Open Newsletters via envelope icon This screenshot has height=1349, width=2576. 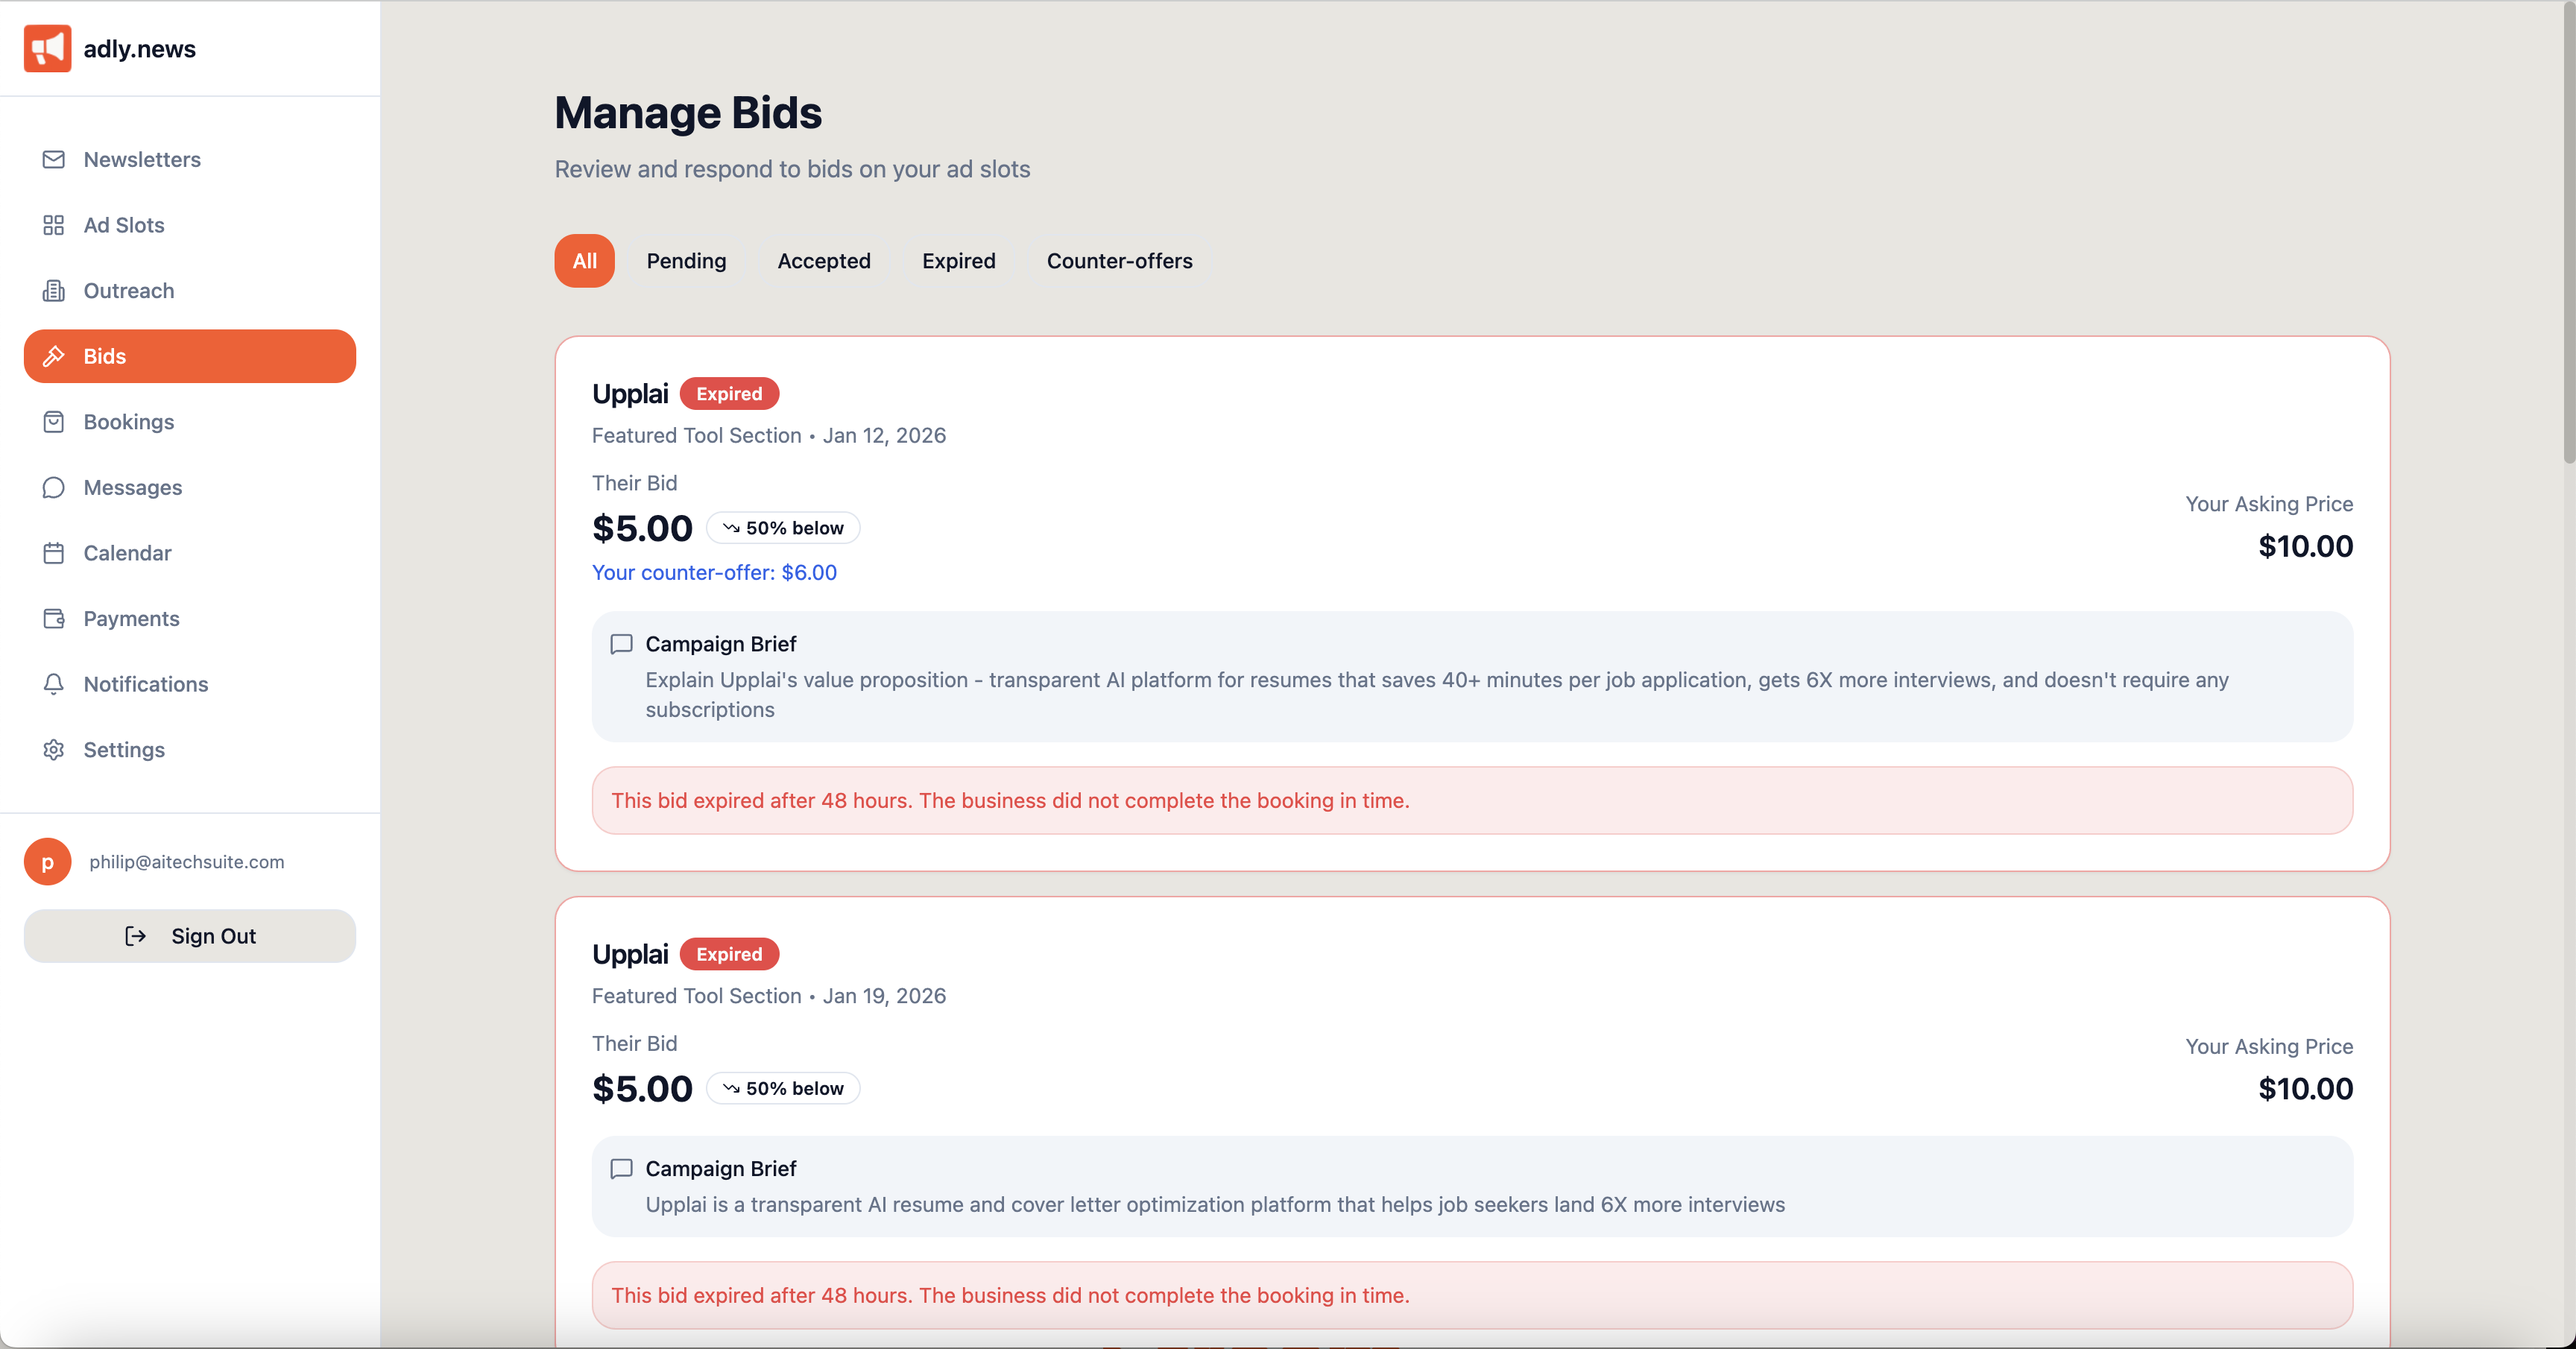point(54,160)
